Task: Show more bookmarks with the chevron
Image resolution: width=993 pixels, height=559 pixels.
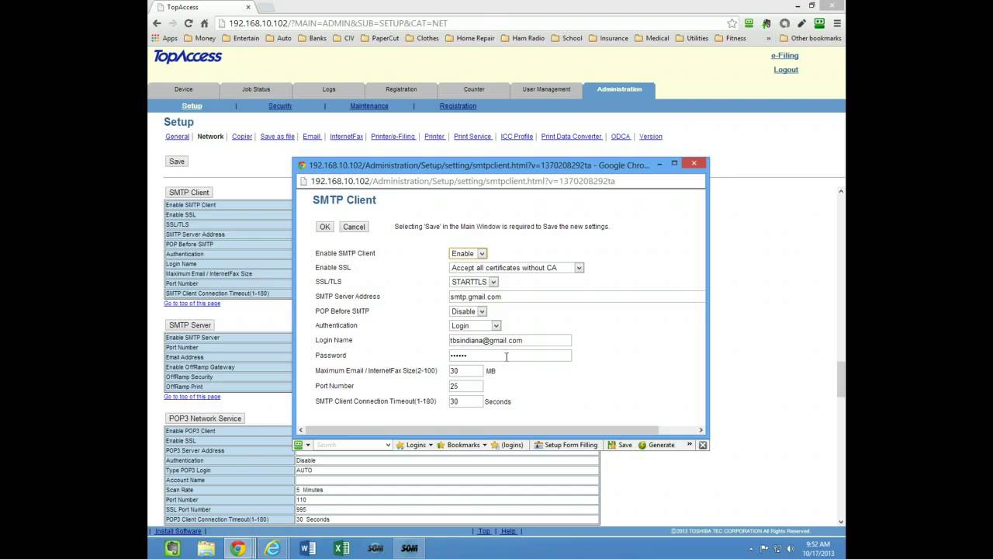Action: pyautogui.click(x=769, y=38)
